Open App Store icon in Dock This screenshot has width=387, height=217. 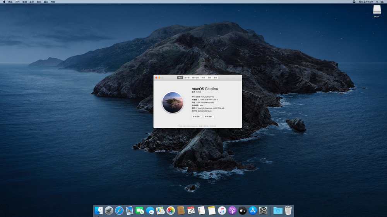[x=253, y=210]
